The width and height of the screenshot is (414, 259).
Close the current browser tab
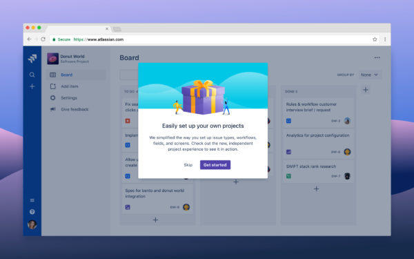(107, 29)
